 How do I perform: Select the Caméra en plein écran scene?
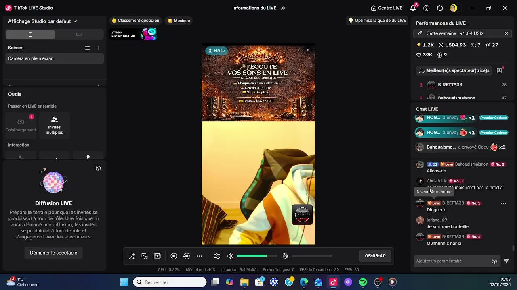[55, 58]
